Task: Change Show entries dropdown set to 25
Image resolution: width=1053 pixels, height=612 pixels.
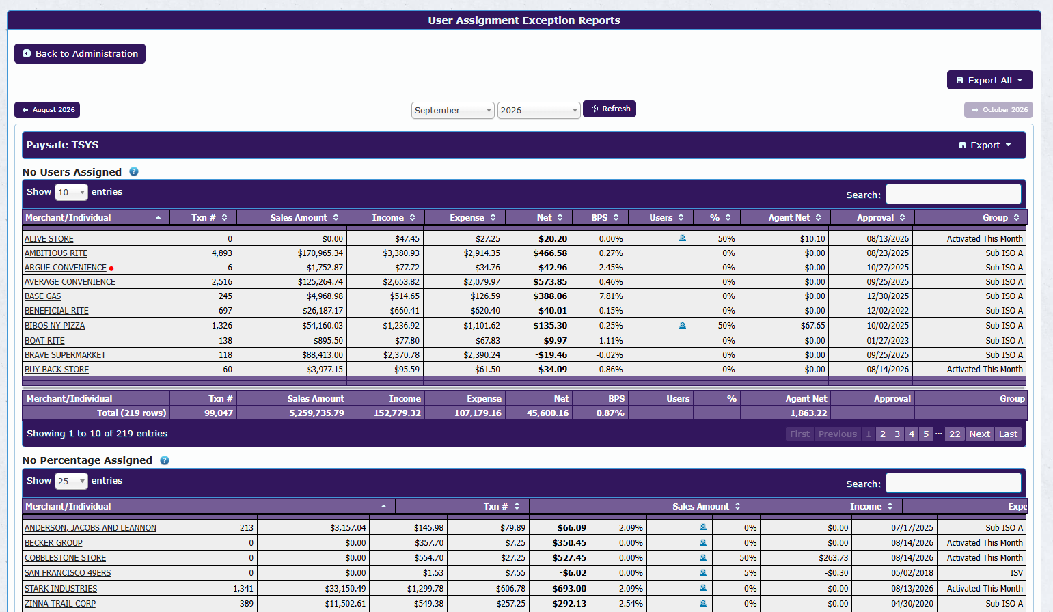Action: pyautogui.click(x=71, y=481)
